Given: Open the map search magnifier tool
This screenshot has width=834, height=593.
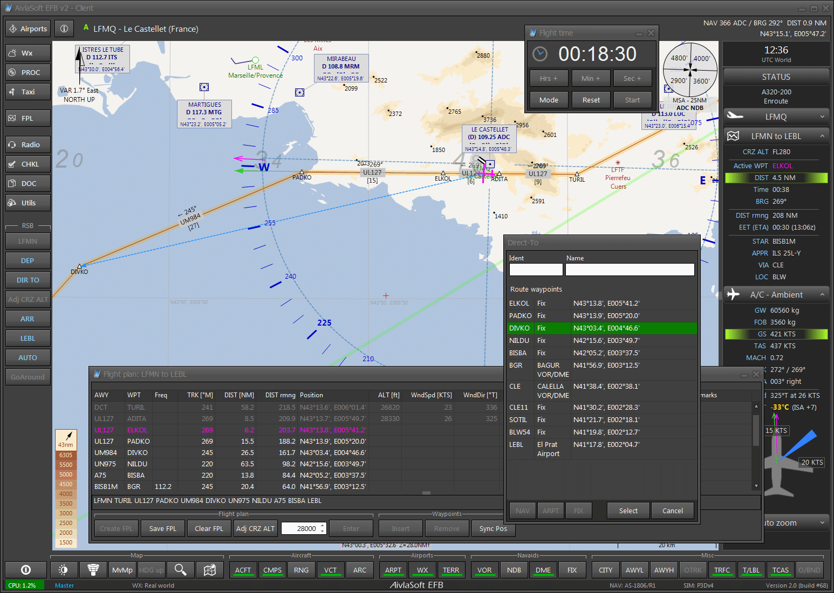Looking at the screenshot, I should 181,570.
